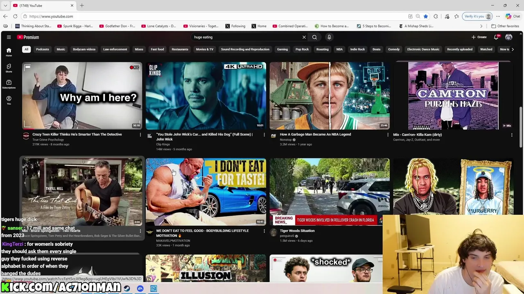
Task: Open Shorts in the left sidebar
Action: click(9, 68)
